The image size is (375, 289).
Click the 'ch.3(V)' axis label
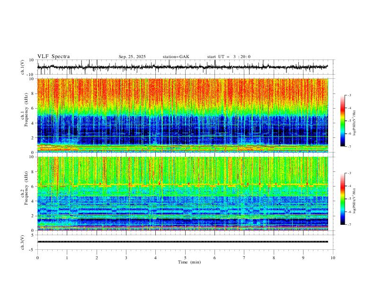[x=23, y=242]
